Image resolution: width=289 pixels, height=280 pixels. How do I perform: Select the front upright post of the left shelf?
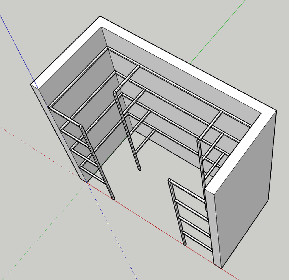[97, 162]
